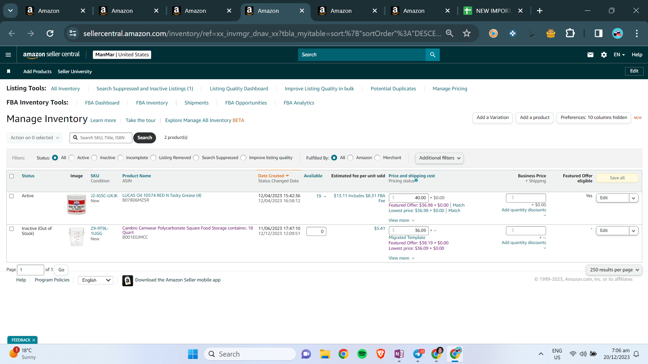648x364 pixels.
Task: Reload the page with the refresh icon
Action: [50, 33]
